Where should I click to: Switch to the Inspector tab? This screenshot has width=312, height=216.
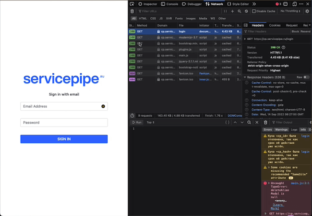[148, 4]
